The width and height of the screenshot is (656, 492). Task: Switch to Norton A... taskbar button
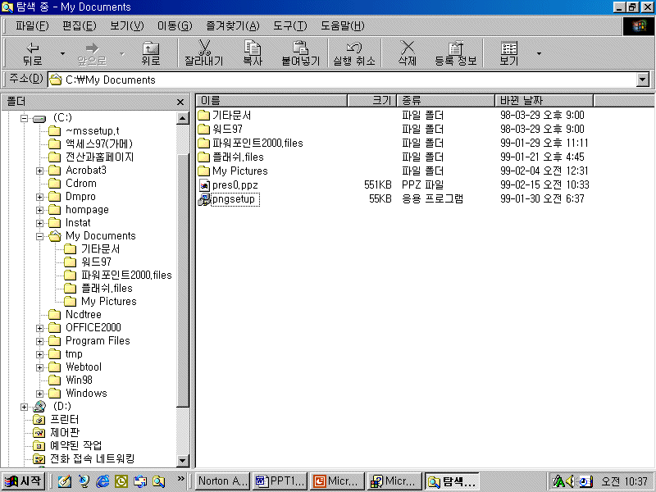tap(222, 481)
